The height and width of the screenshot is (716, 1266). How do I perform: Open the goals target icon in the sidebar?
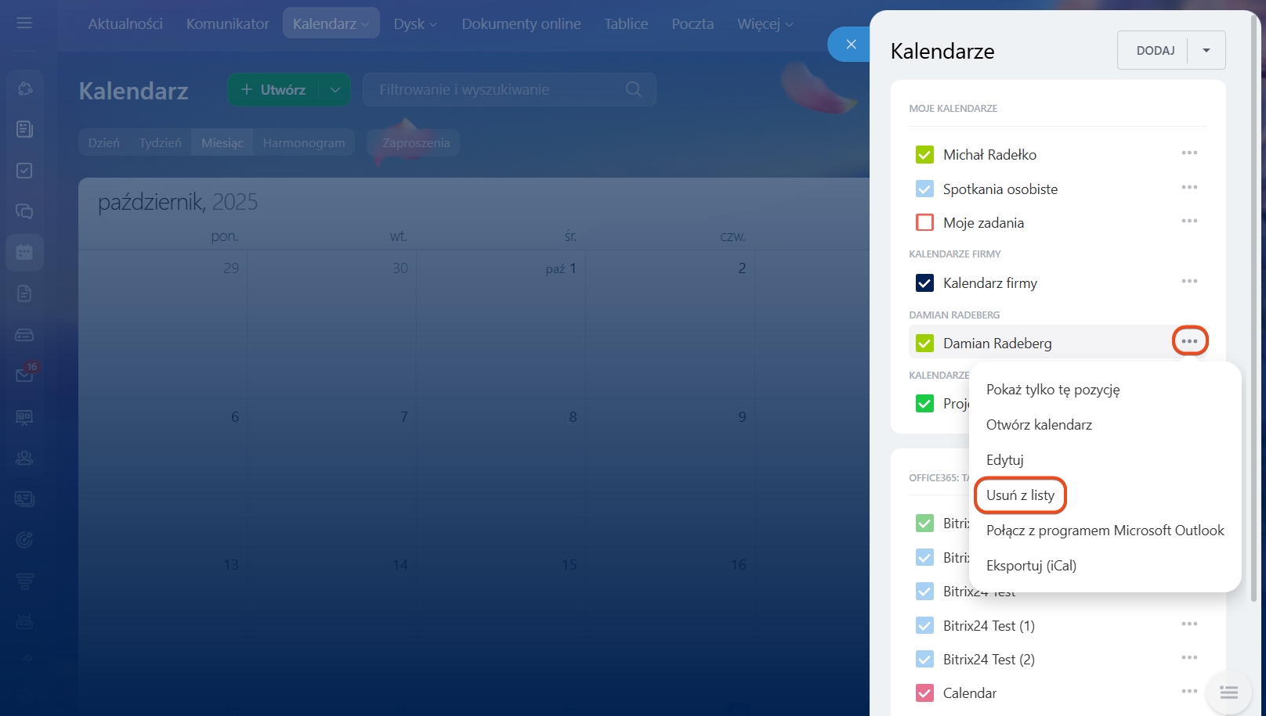click(x=24, y=539)
